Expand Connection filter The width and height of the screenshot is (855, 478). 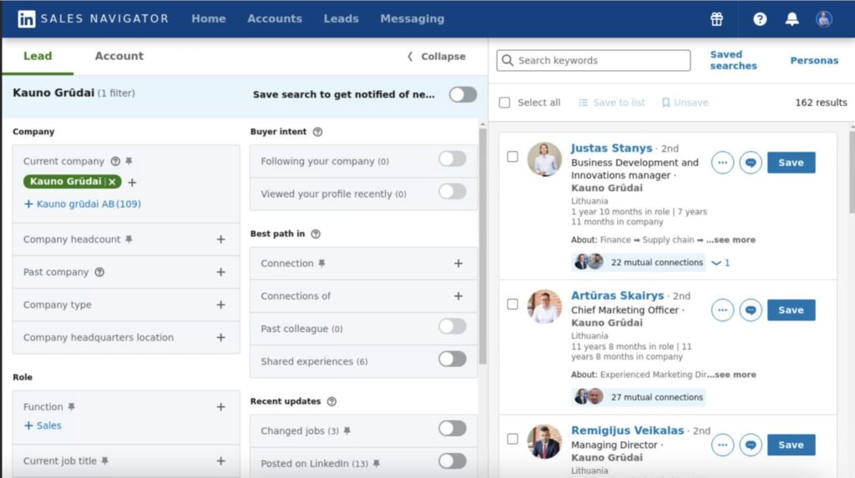click(x=458, y=264)
